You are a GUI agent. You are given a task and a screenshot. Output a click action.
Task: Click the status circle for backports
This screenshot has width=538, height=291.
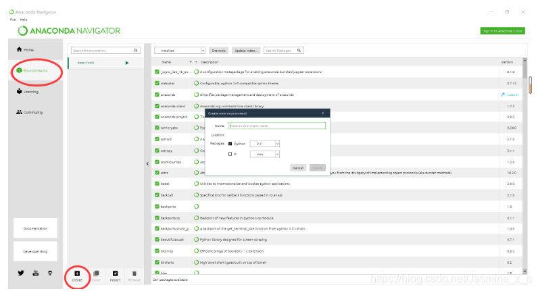pos(196,207)
